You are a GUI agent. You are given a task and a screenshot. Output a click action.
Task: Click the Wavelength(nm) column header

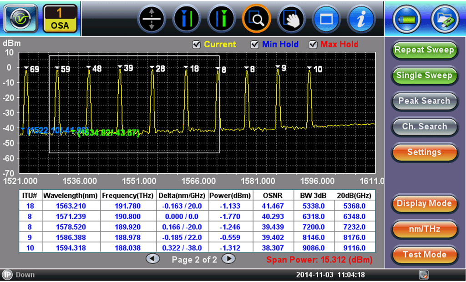click(71, 196)
